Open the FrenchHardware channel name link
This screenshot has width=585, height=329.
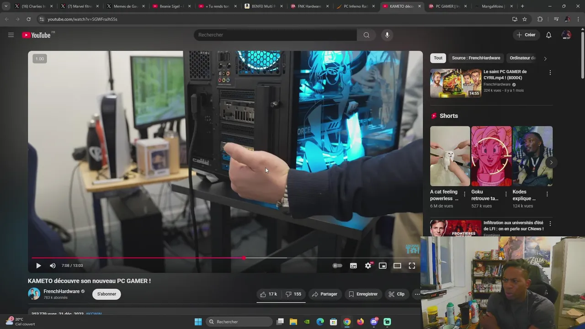click(x=62, y=292)
